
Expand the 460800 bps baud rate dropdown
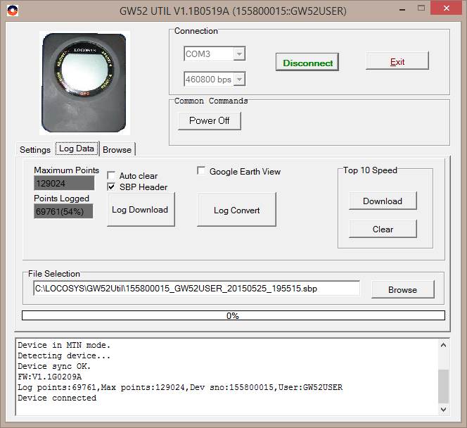pyautogui.click(x=239, y=79)
